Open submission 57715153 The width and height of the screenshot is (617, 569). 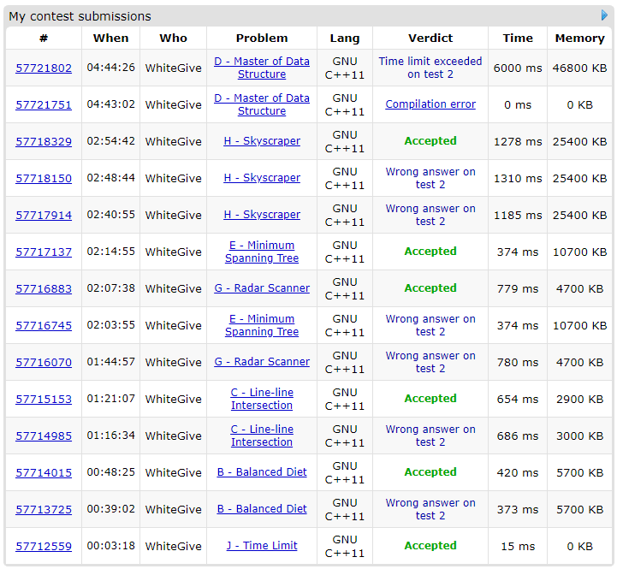point(44,400)
